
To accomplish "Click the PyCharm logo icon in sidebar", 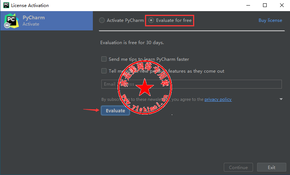I will pyautogui.click(x=11, y=21).
